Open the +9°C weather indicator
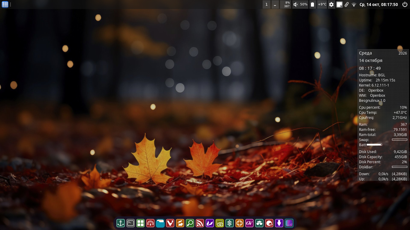This screenshot has width=410, height=230. pyautogui.click(x=322, y=4)
